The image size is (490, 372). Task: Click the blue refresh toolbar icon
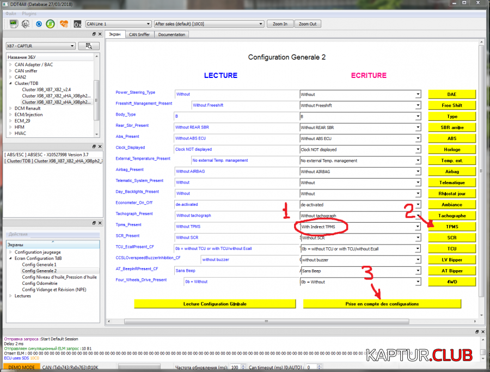[x=39, y=24]
